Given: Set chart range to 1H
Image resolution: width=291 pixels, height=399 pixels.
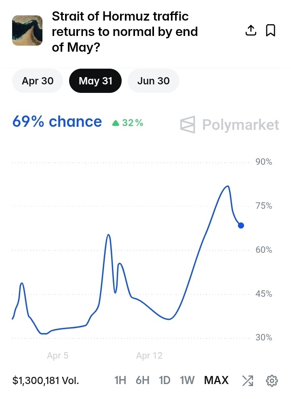Looking at the screenshot, I should tap(120, 380).
